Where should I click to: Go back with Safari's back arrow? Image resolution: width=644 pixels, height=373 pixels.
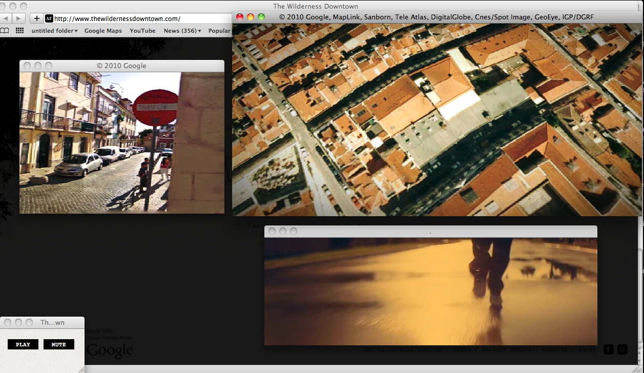(x=6, y=18)
